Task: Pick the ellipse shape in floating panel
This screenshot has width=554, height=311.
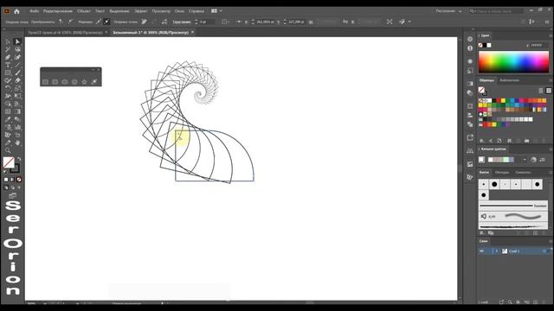Action: [65, 82]
